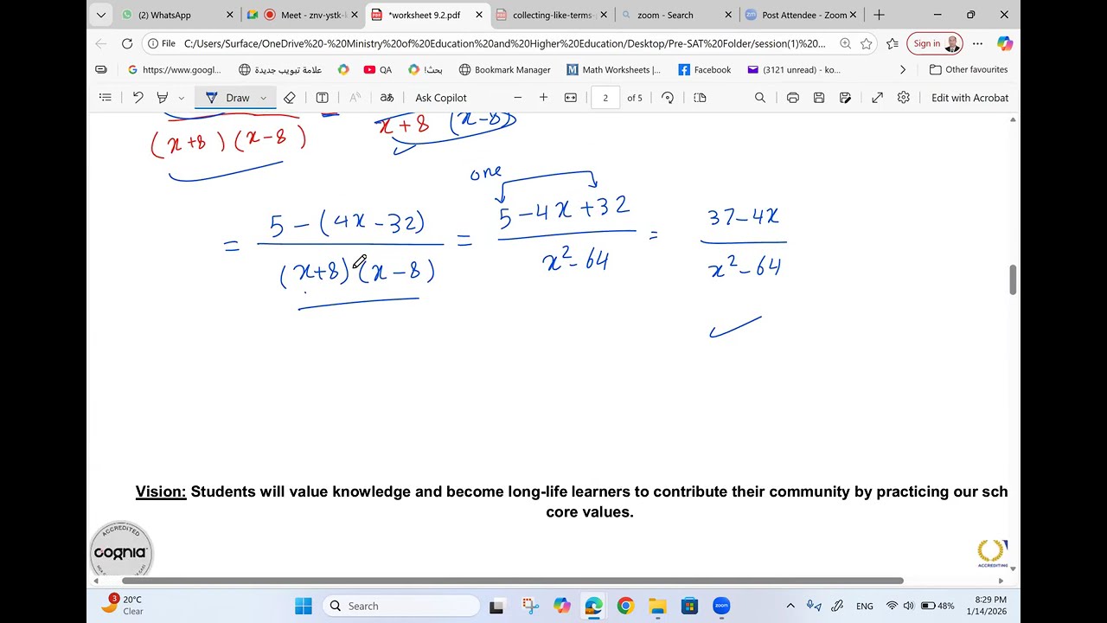The height and width of the screenshot is (623, 1107).
Task: Open the Zoom taskbar icon
Action: pos(721,606)
